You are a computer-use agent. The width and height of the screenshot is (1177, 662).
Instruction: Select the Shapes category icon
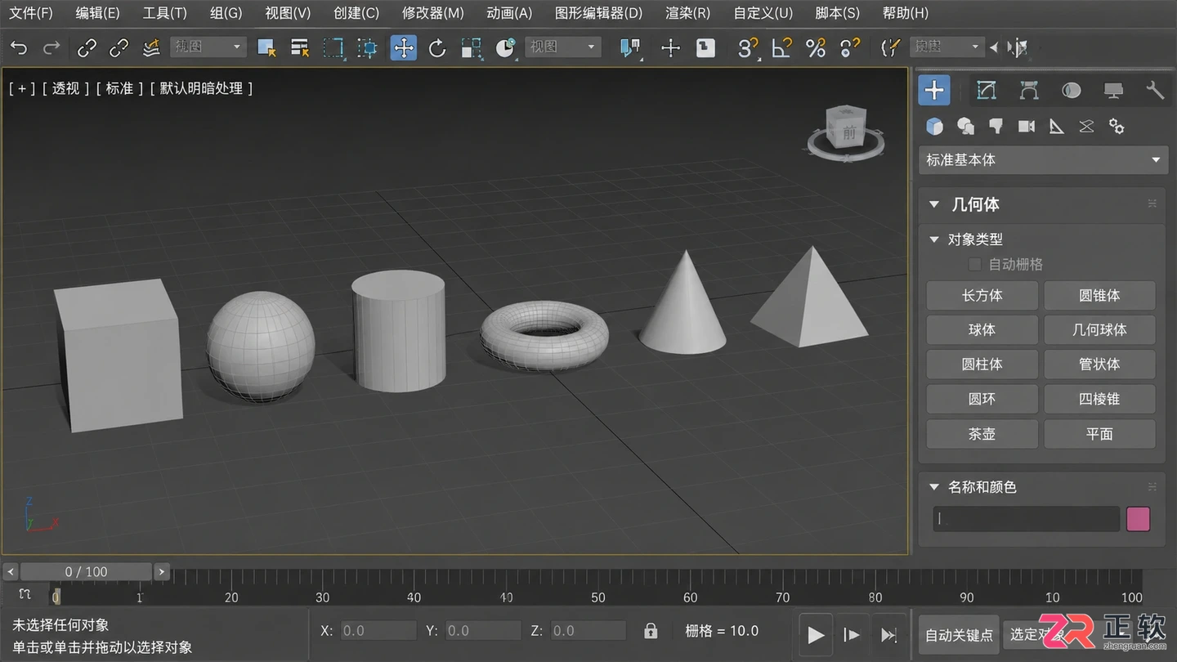(965, 126)
